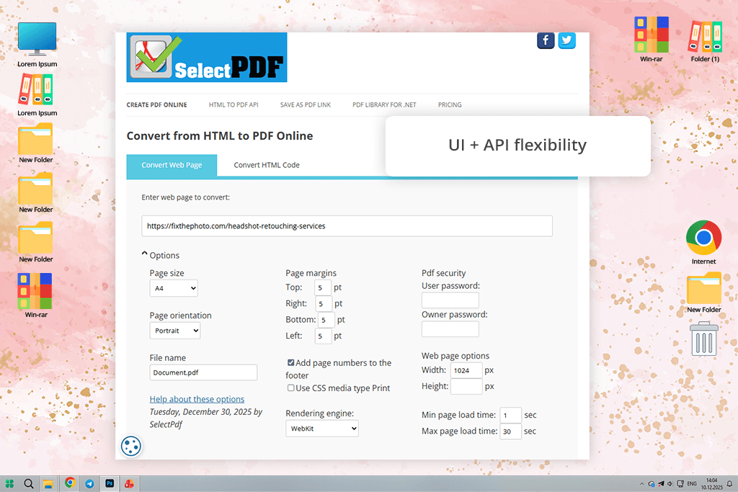Focus the User password field

pyautogui.click(x=450, y=300)
